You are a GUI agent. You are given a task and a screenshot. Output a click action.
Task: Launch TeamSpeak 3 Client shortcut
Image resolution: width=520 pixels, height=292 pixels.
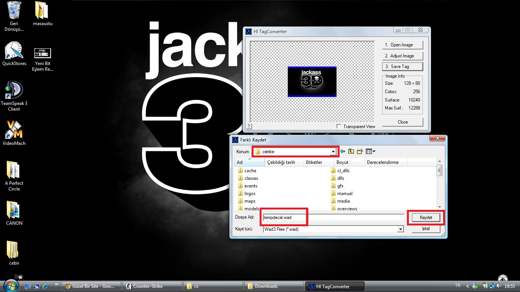click(14, 96)
